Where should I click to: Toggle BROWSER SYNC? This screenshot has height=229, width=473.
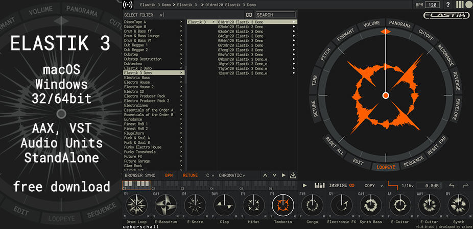pos(140,175)
